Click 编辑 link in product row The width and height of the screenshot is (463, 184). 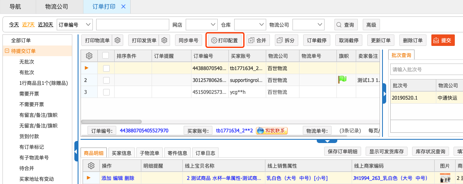tap(117, 178)
